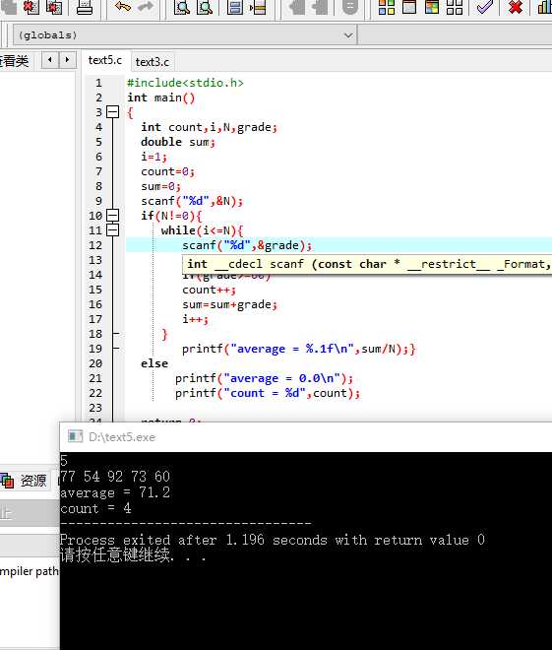The width and height of the screenshot is (552, 650).
Task: Click the 'int count,i,N,grade;' declaration line
Action: [x=209, y=127]
